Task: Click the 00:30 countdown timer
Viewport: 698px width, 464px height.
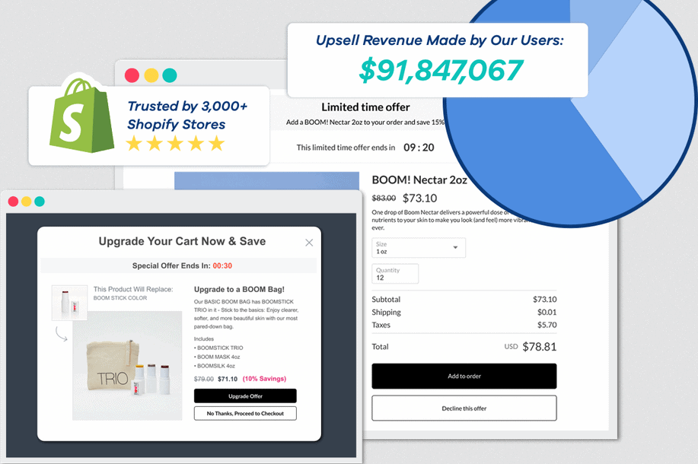Action: pos(222,265)
